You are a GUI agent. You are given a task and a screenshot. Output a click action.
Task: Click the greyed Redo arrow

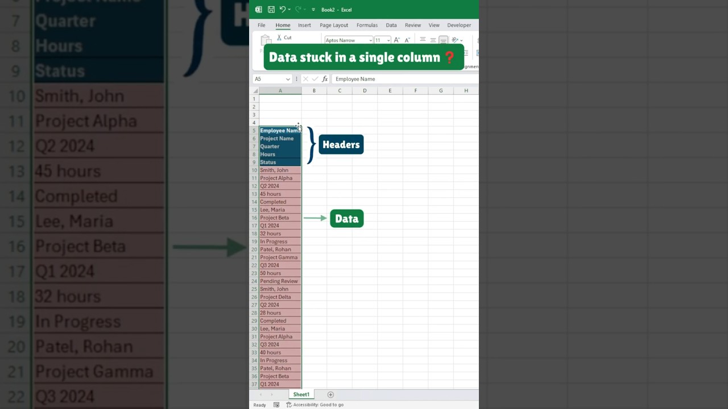click(x=297, y=10)
